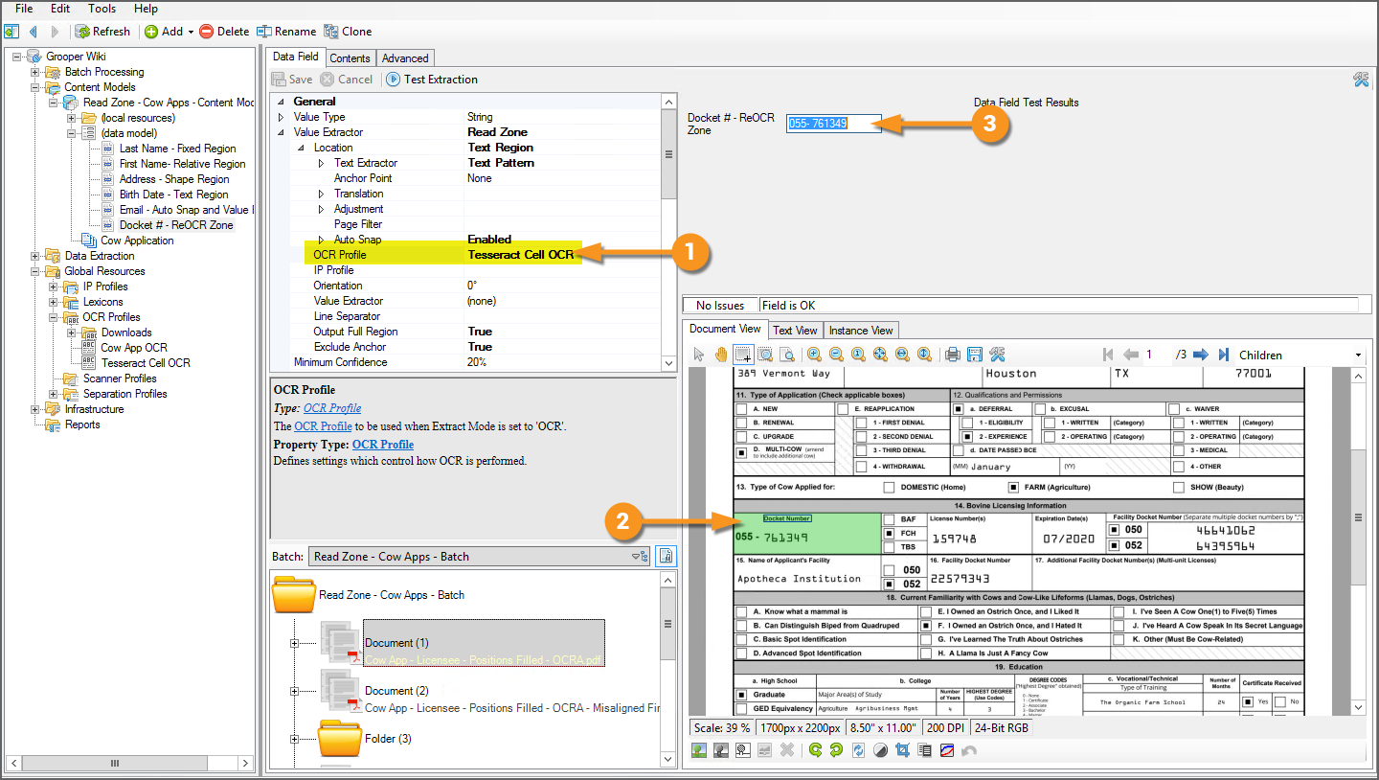
Task: Open the Tools menu
Action: (102, 9)
